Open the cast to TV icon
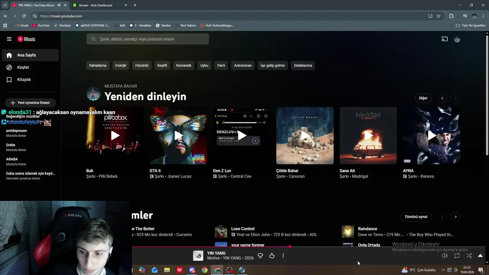Image resolution: width=489 pixels, height=275 pixels. point(445,39)
